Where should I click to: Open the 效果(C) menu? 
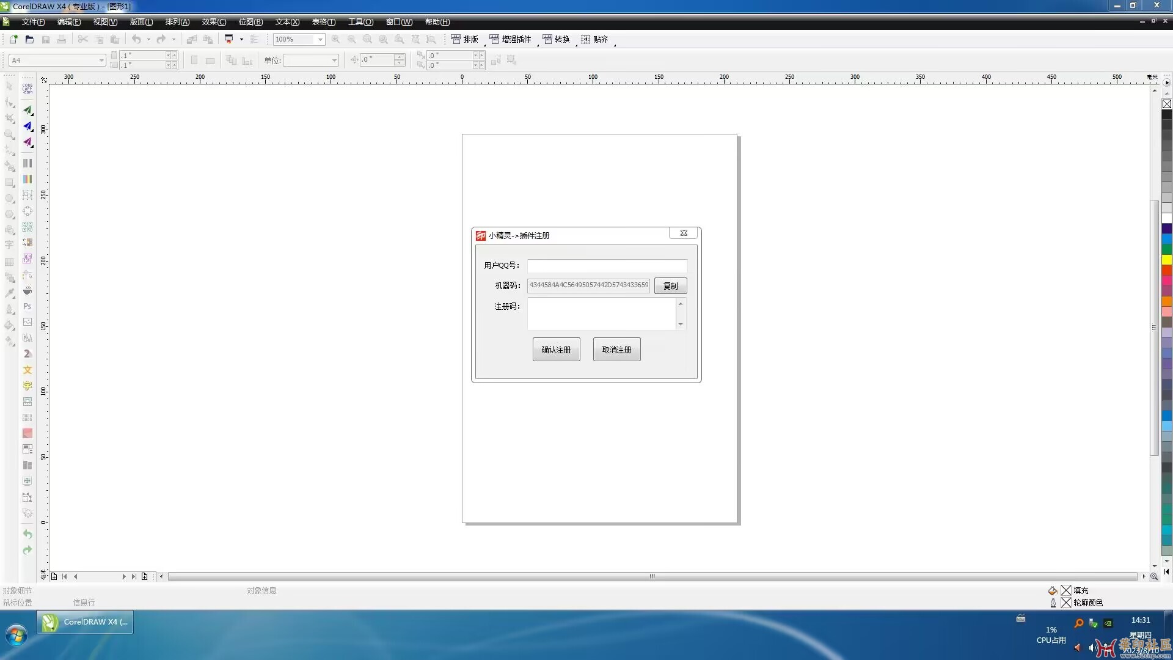coord(214,22)
